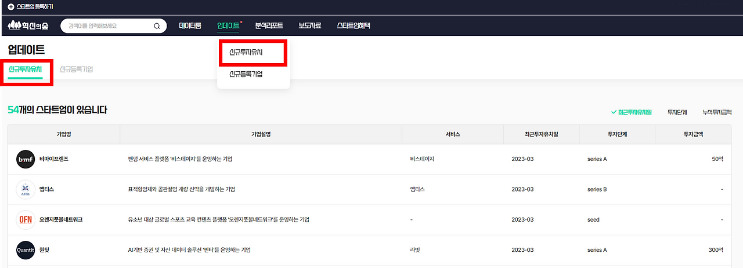This screenshot has width=743, height=268.
Task: Click the 300억 investment amount
Action: (x=716, y=250)
